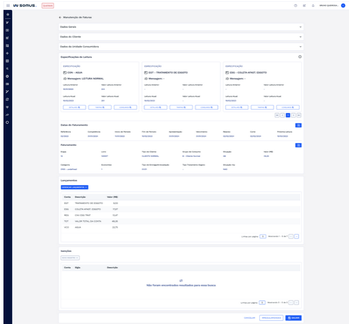
Task: Click Detalhes button in CON - AGUA card
Action: [x=74, y=107]
